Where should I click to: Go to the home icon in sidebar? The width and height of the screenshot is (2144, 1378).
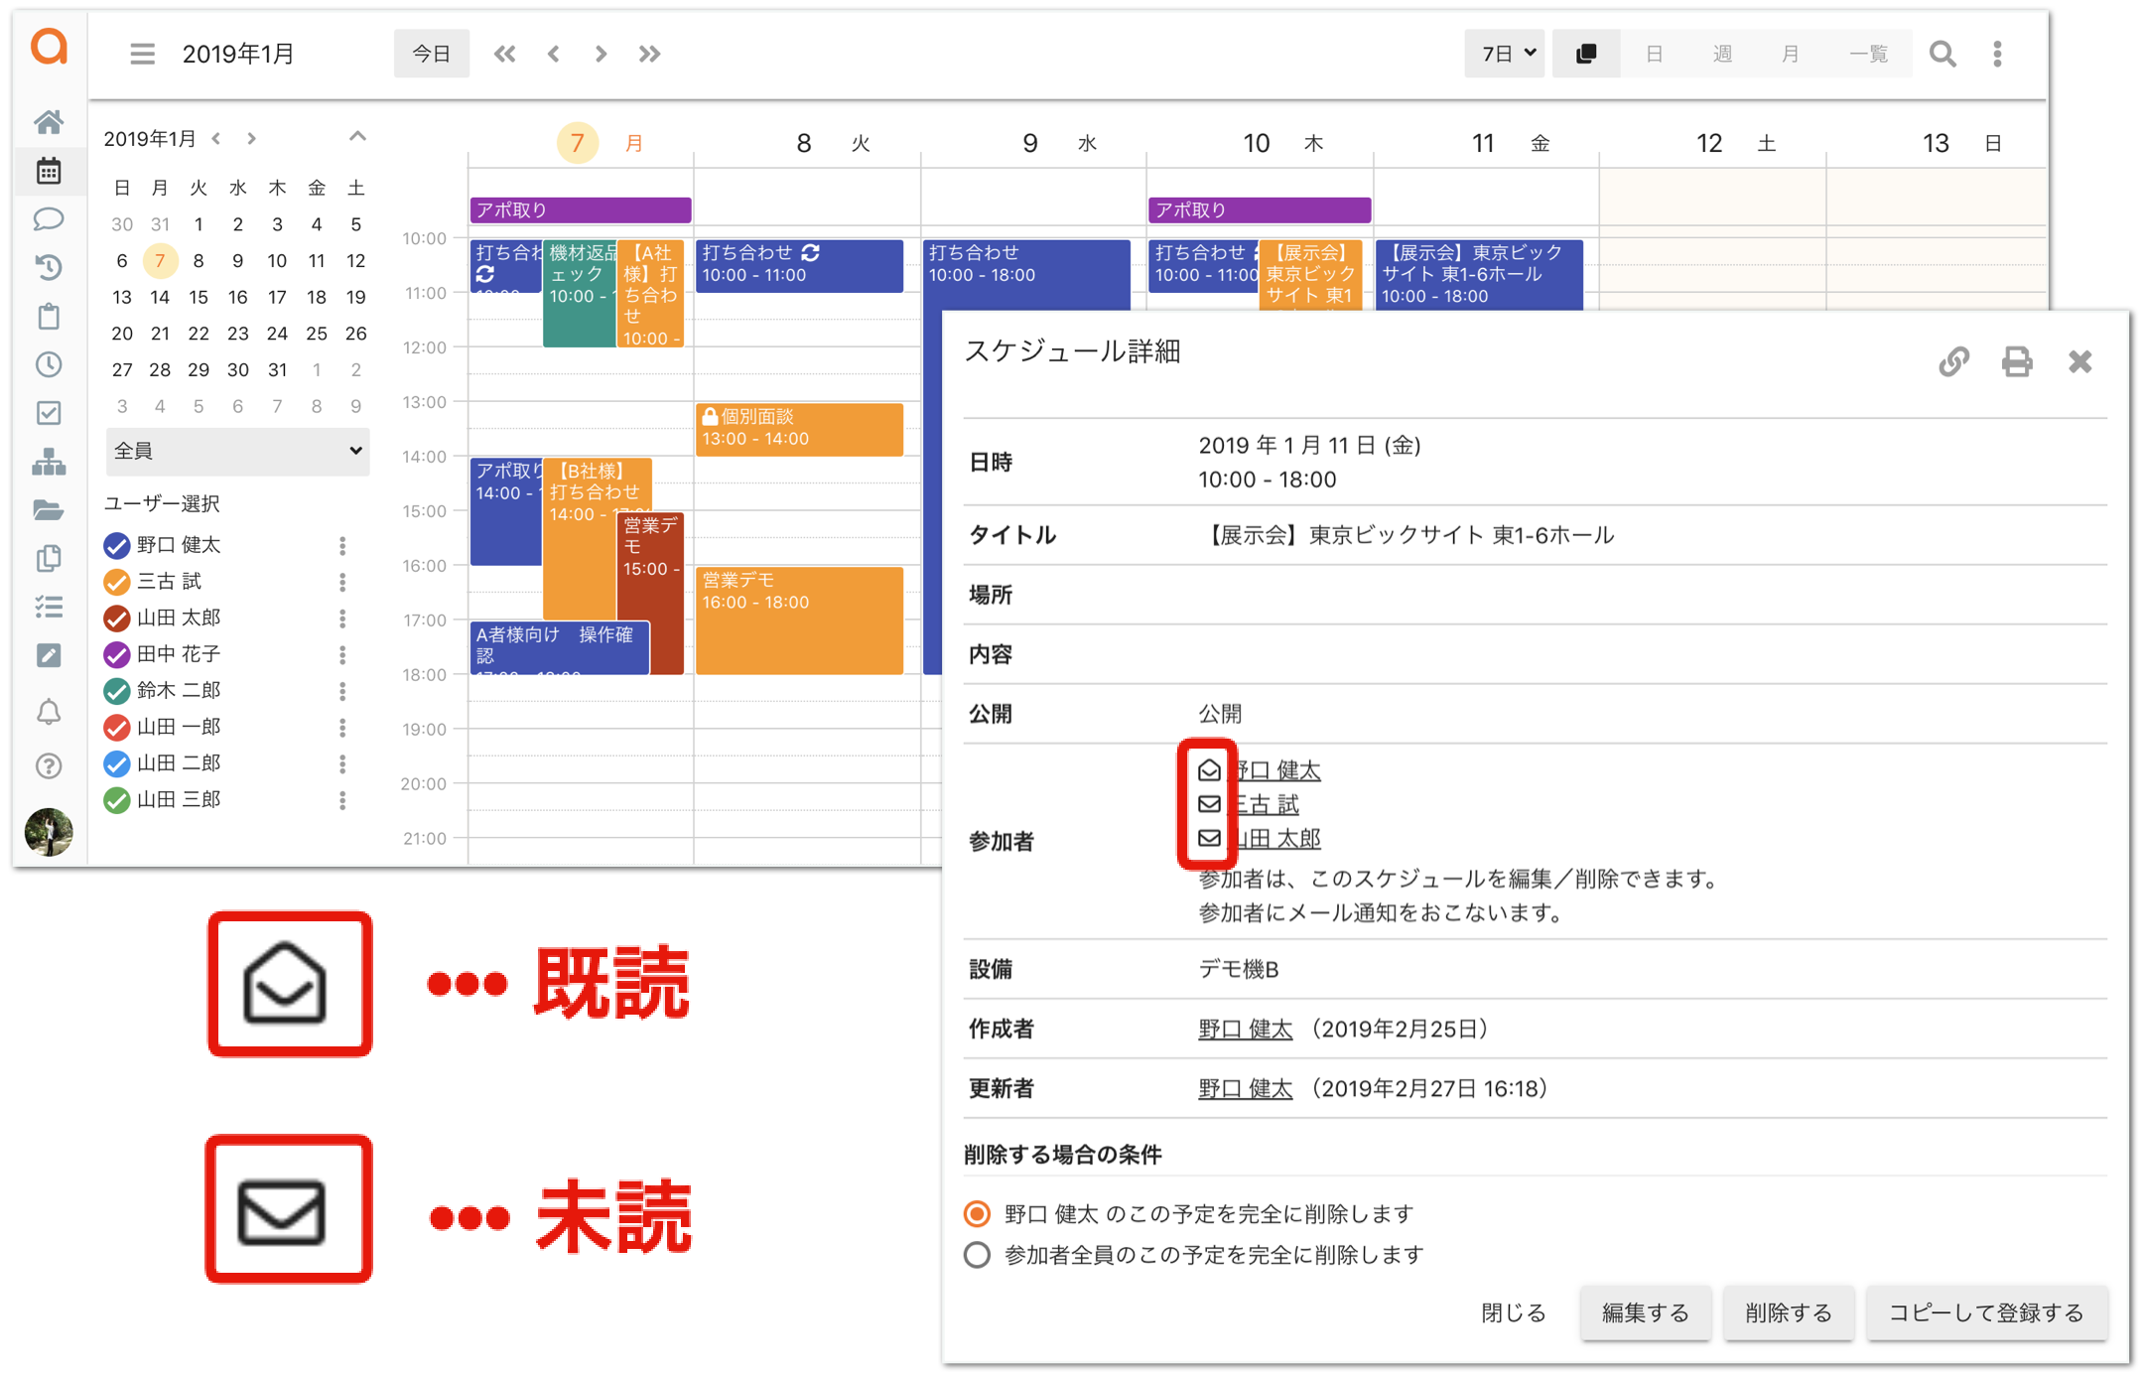[x=49, y=121]
